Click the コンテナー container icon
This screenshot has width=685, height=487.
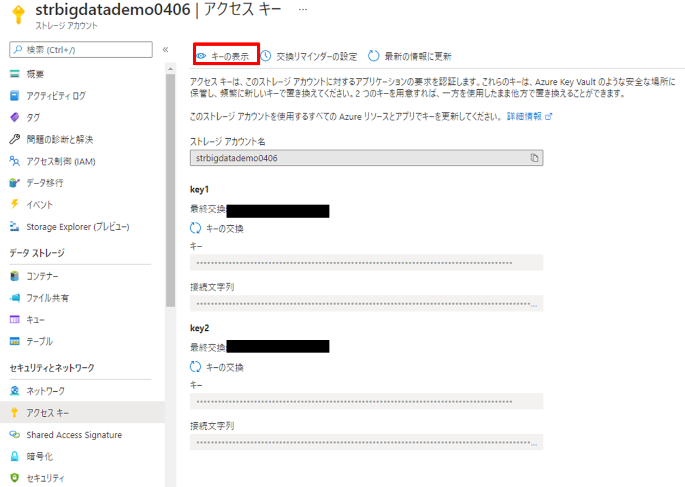(15, 276)
